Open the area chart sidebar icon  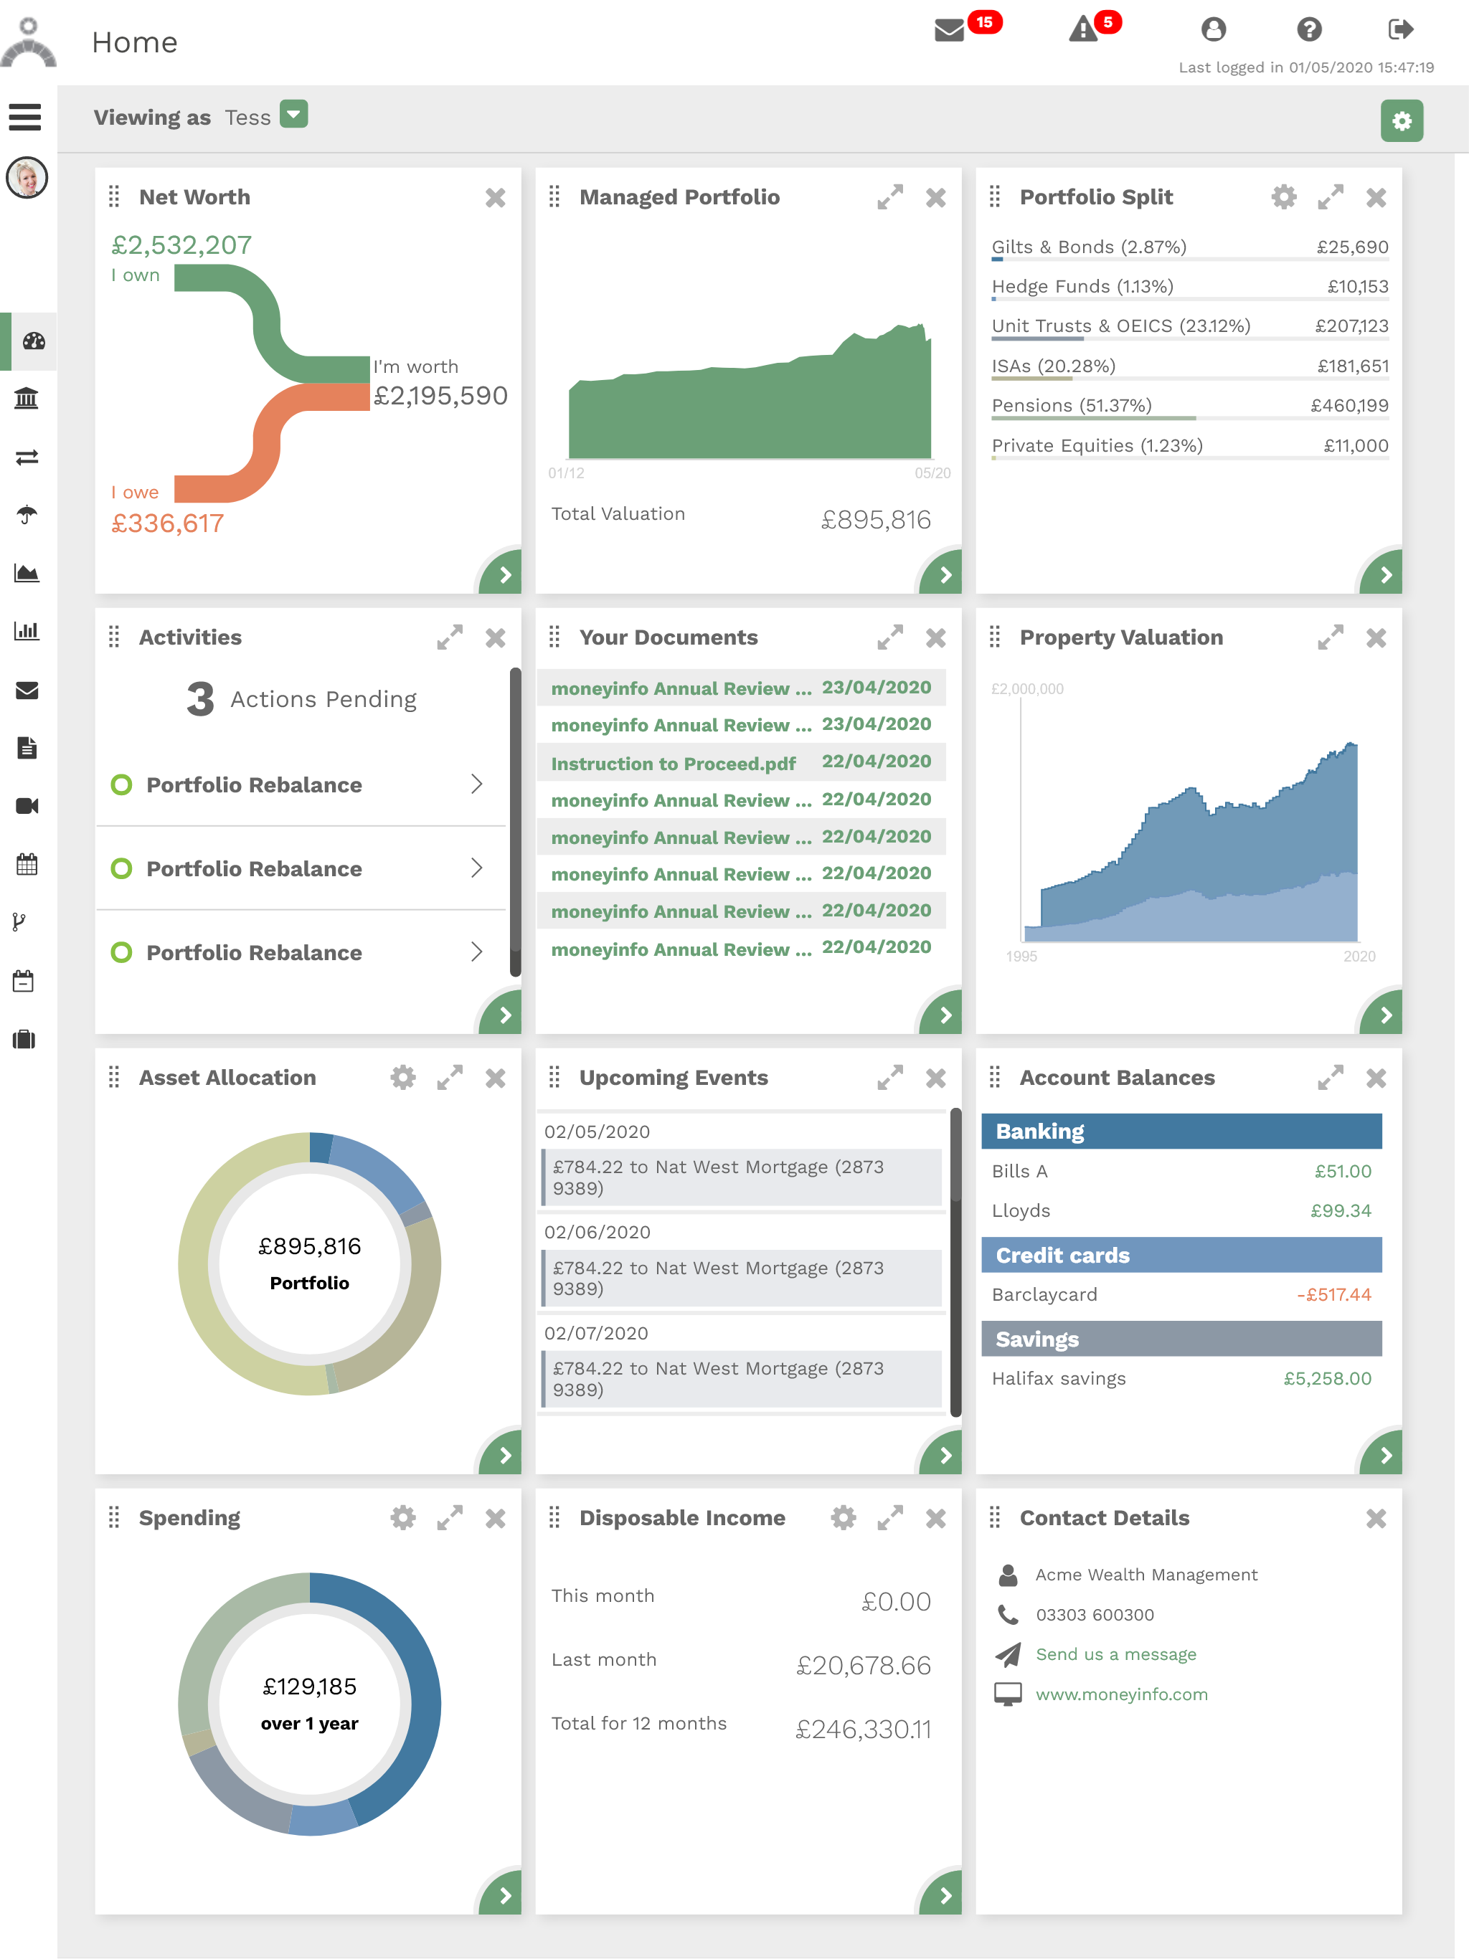27,573
